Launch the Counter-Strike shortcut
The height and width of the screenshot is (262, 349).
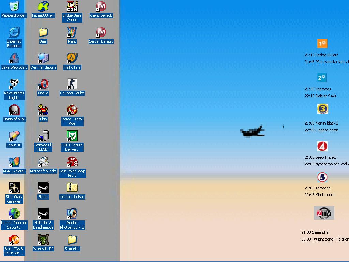coord(72,84)
